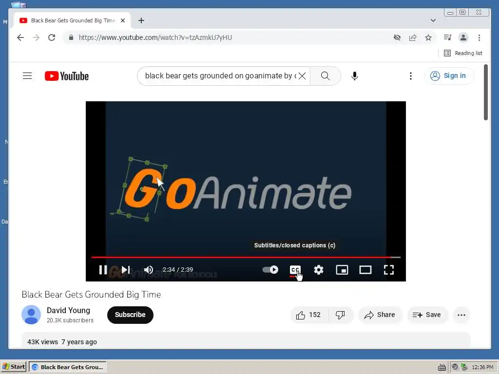Mute the video volume speaker icon
Screen dimensions: 499x374
point(148,270)
